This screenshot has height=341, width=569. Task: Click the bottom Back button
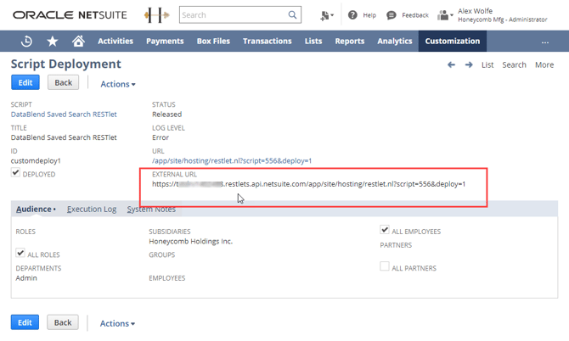pyautogui.click(x=63, y=322)
